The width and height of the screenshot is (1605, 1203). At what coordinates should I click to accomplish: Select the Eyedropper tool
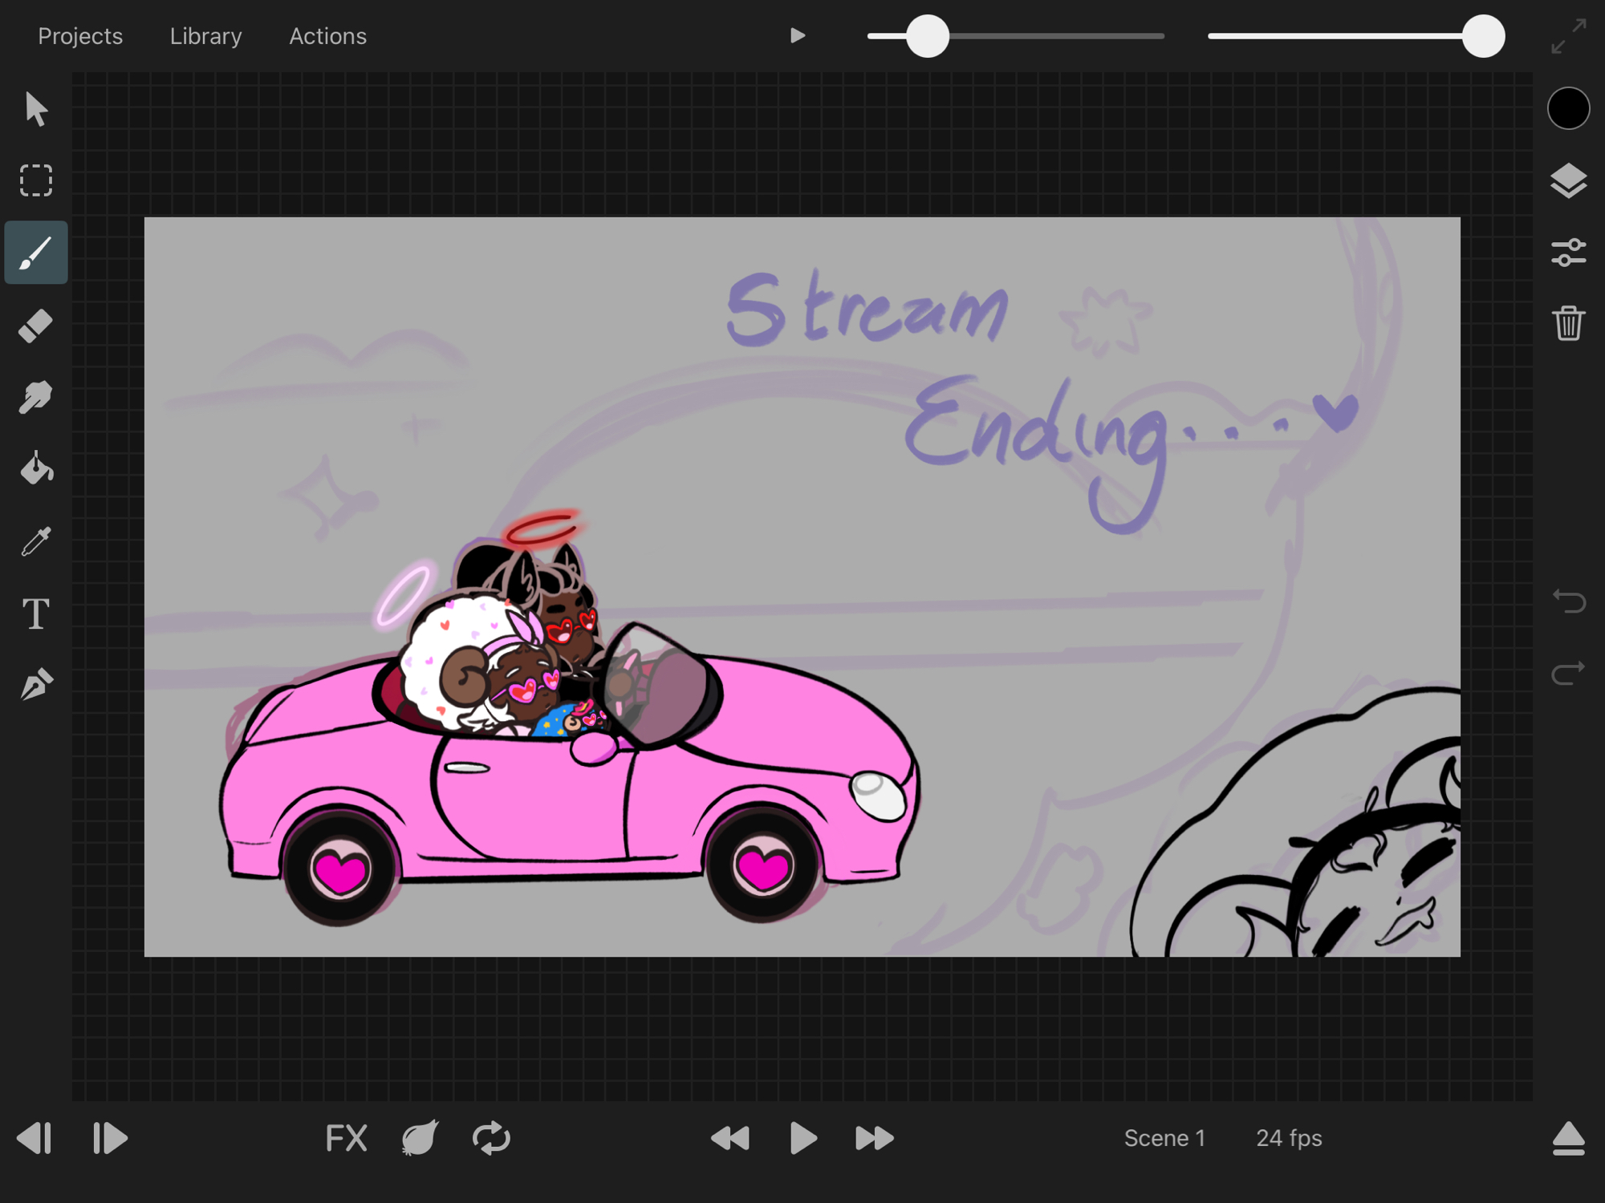point(36,541)
